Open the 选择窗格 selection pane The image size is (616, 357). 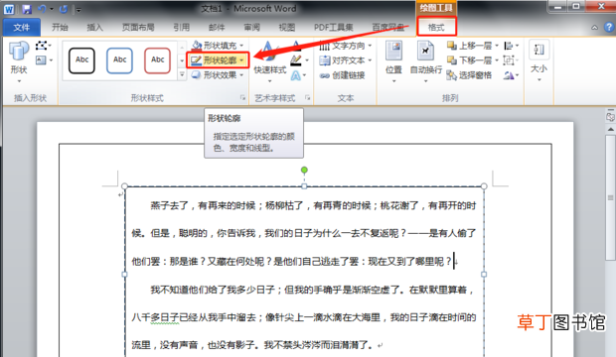point(470,75)
